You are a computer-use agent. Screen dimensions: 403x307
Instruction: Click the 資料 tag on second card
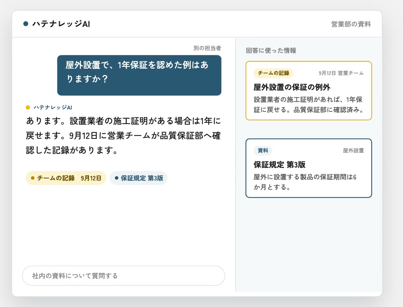coord(263,151)
